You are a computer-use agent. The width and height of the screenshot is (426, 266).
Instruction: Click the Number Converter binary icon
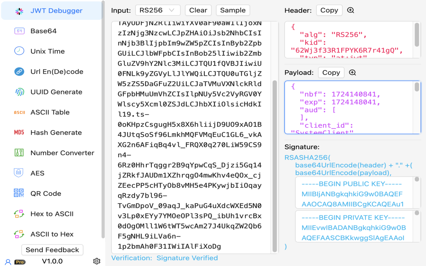coord(19,153)
